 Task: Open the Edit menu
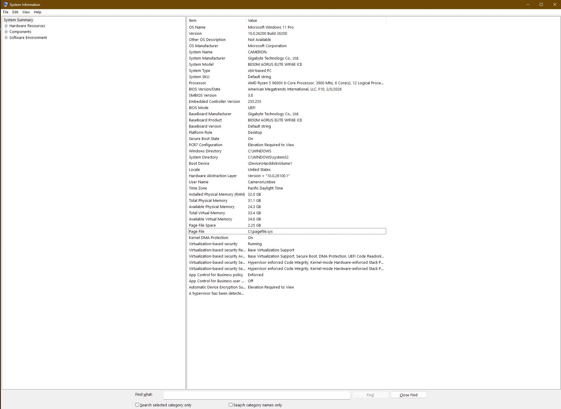click(15, 12)
